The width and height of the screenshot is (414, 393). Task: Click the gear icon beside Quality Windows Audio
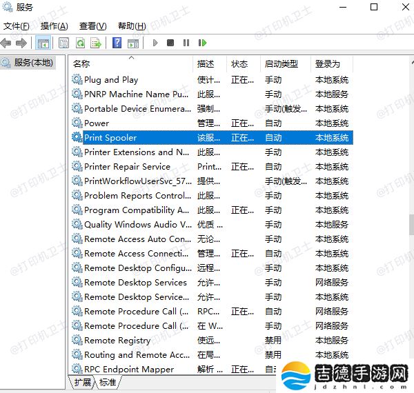[77, 224]
